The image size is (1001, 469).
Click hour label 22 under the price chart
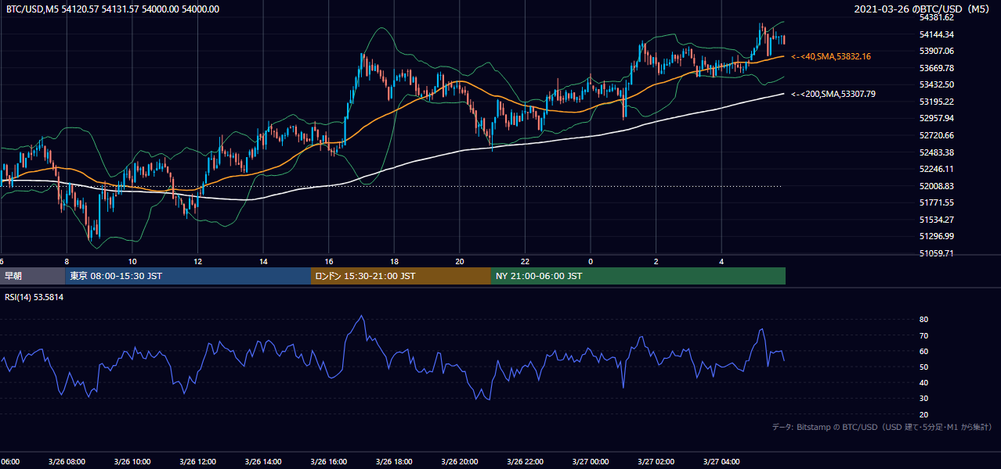tap(526, 261)
